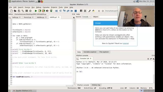Open the Debug menu

tap(38, 7)
